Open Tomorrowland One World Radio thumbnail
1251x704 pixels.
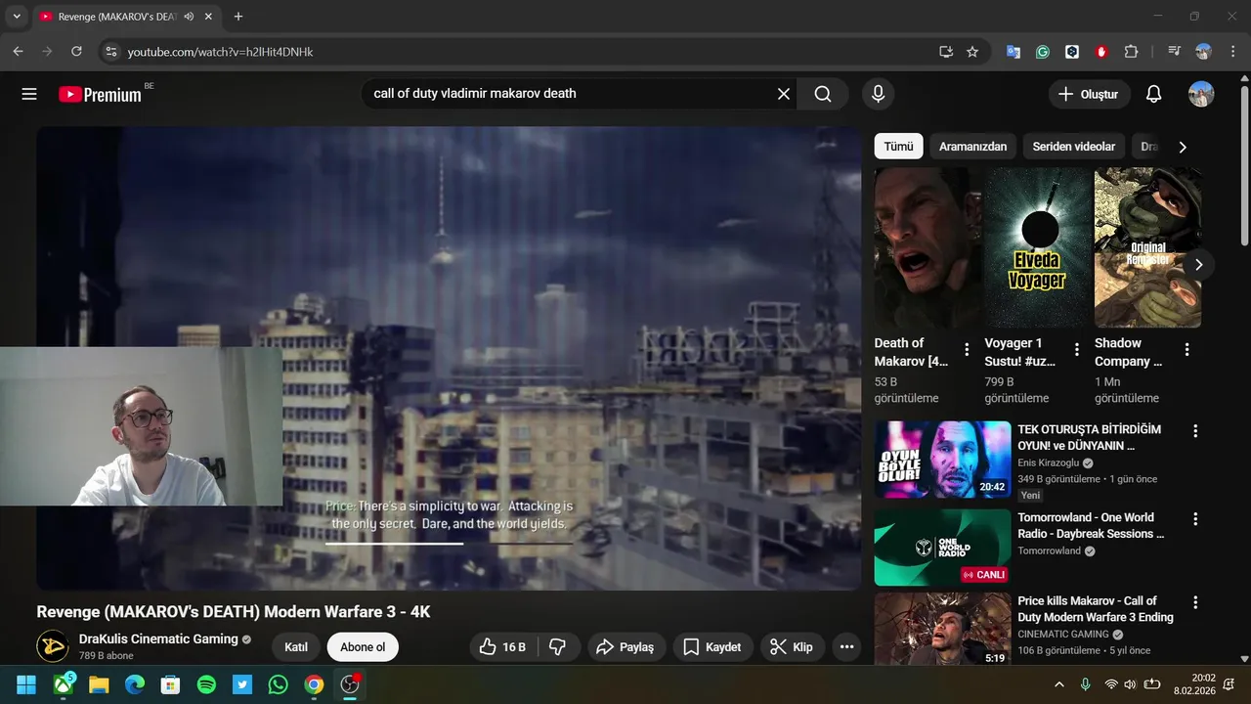942,547
